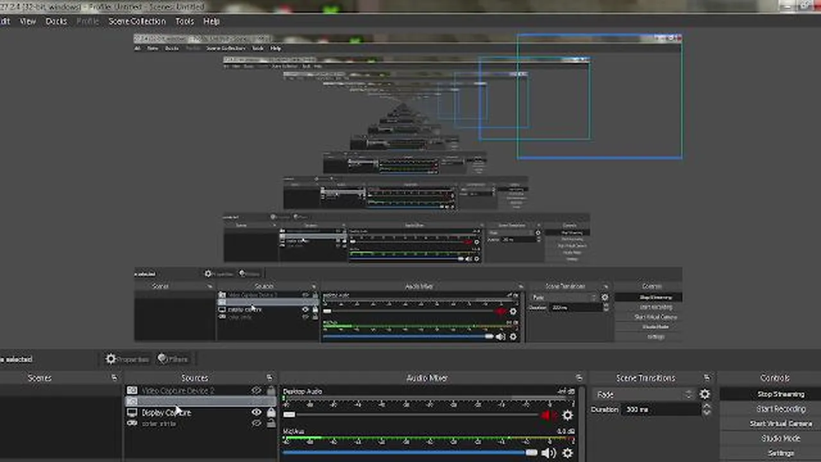Open the Tools menu
821x462 pixels.
185,21
